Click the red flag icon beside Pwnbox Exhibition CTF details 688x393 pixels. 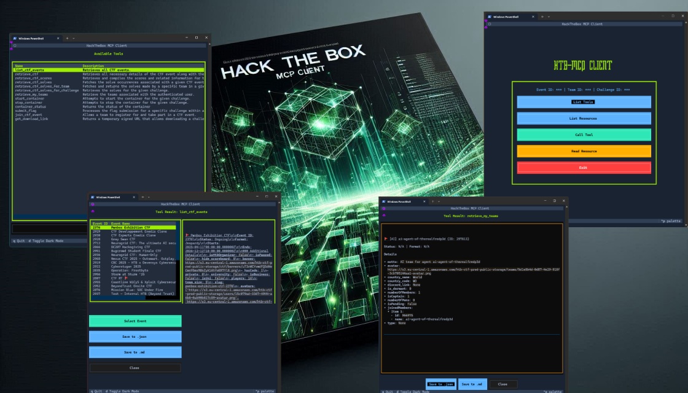pyautogui.click(x=188, y=235)
